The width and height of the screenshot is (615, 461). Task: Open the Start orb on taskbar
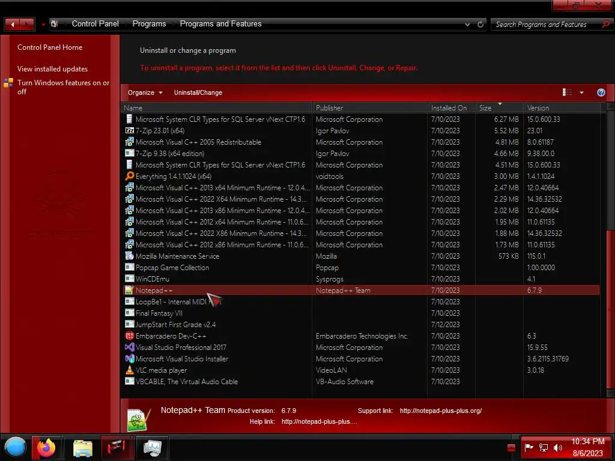15,447
